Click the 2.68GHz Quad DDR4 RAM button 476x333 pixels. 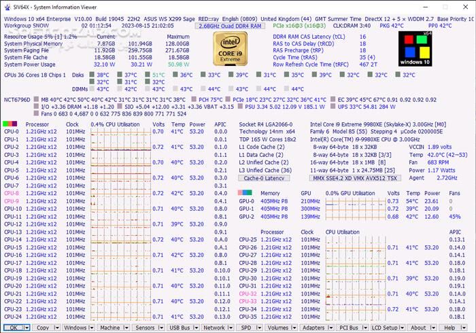(230, 26)
